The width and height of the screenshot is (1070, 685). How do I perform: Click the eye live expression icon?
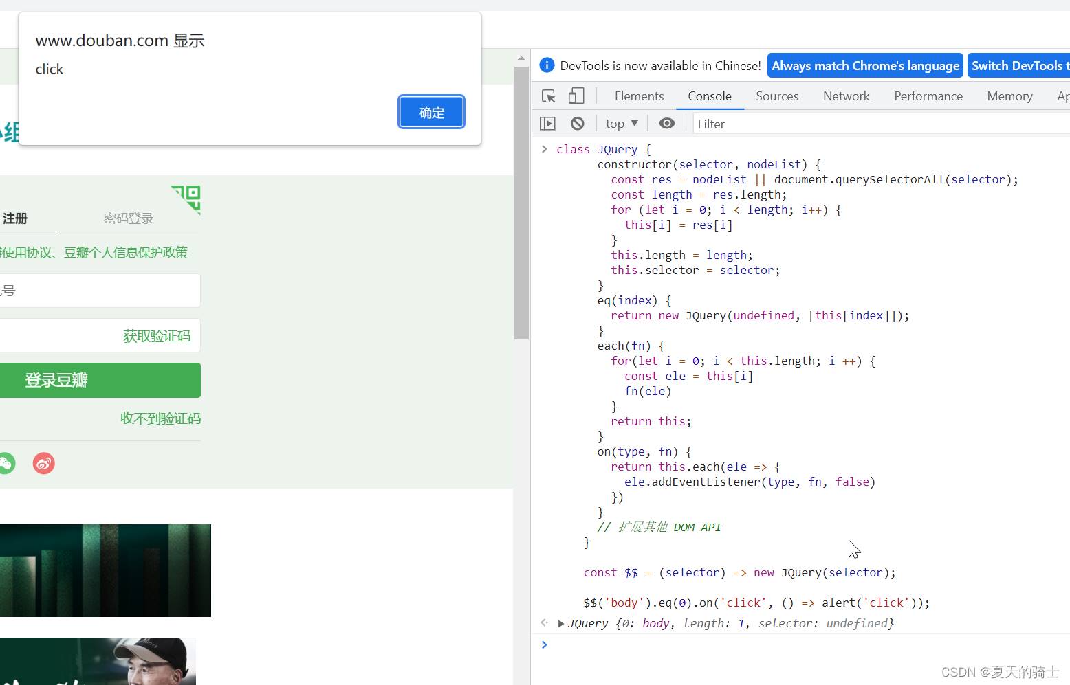coord(666,124)
